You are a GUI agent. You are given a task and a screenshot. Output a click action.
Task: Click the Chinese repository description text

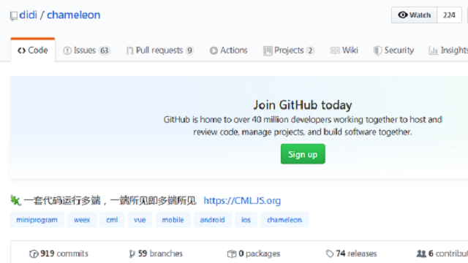(x=110, y=200)
